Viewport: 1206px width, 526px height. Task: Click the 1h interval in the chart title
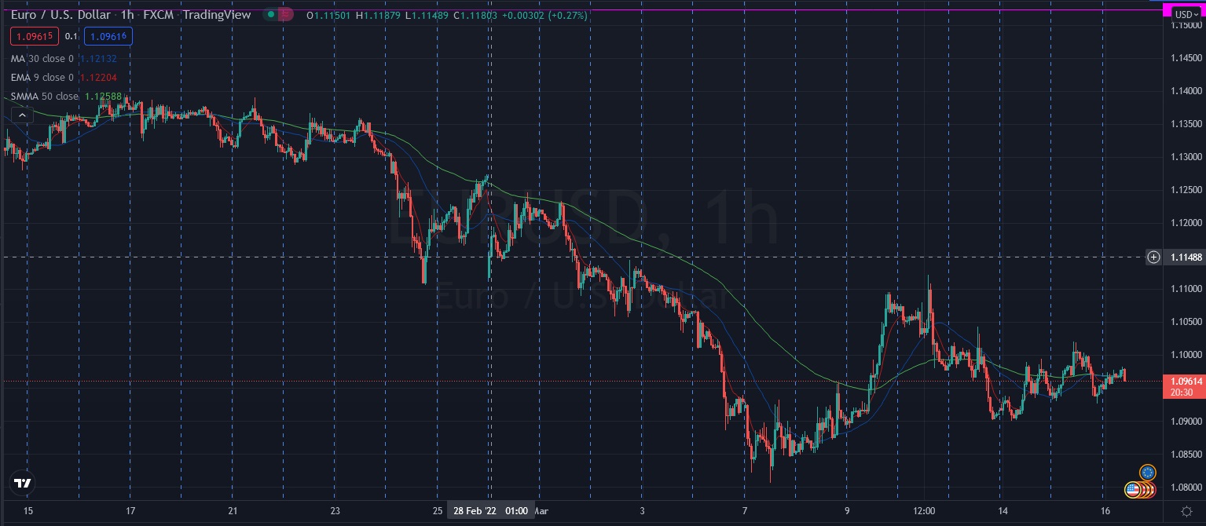[x=127, y=15]
